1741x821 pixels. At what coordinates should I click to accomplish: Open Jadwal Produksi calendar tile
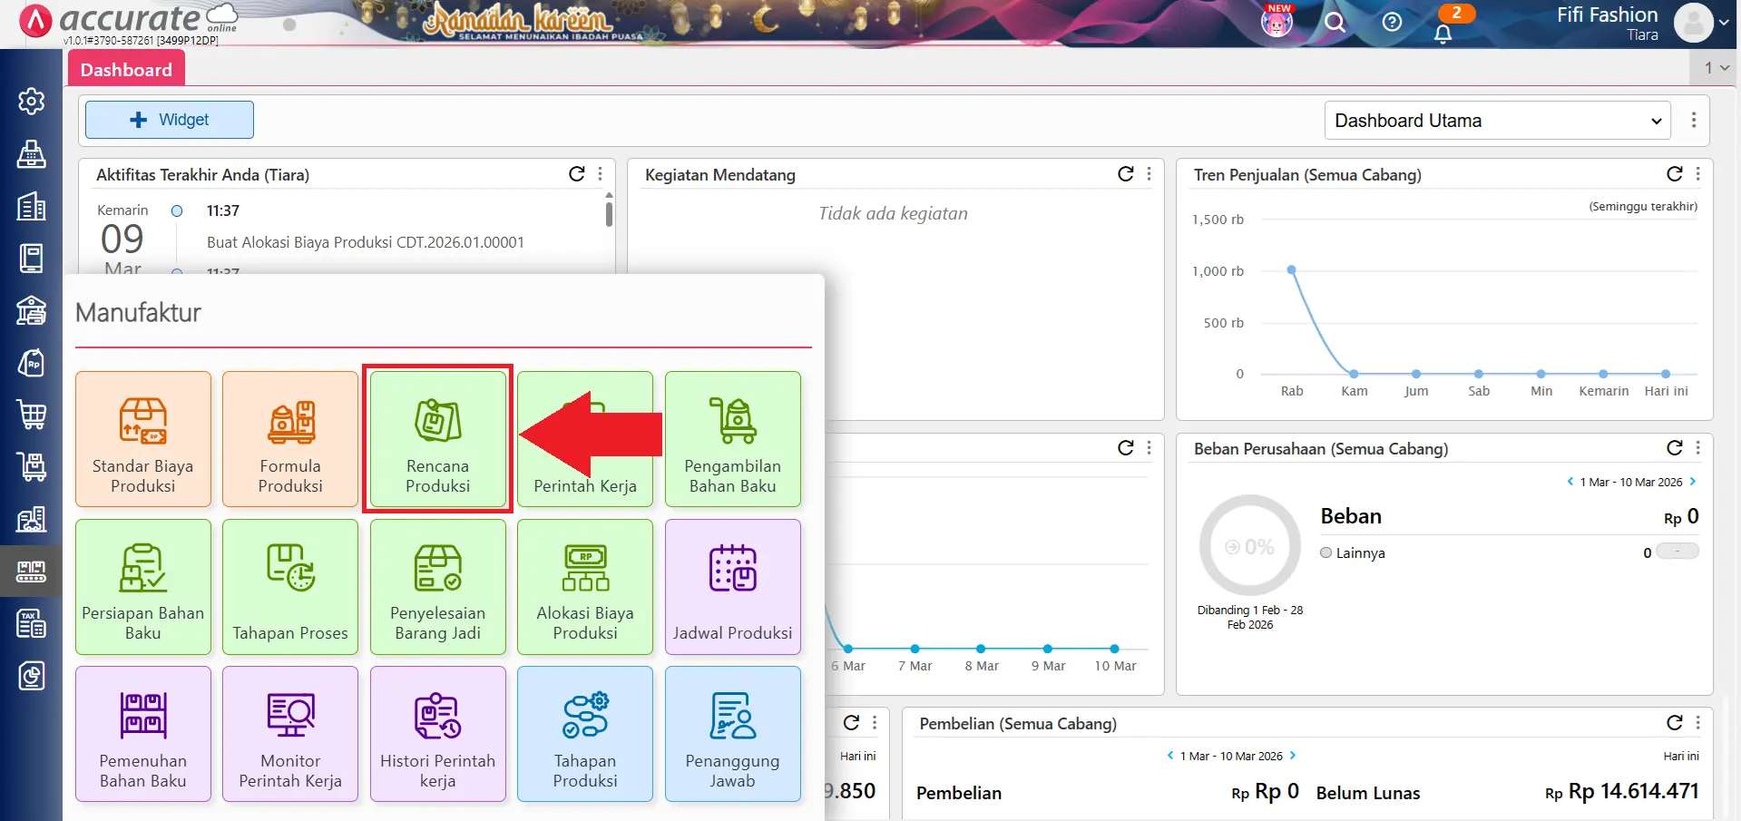pyautogui.click(x=732, y=587)
